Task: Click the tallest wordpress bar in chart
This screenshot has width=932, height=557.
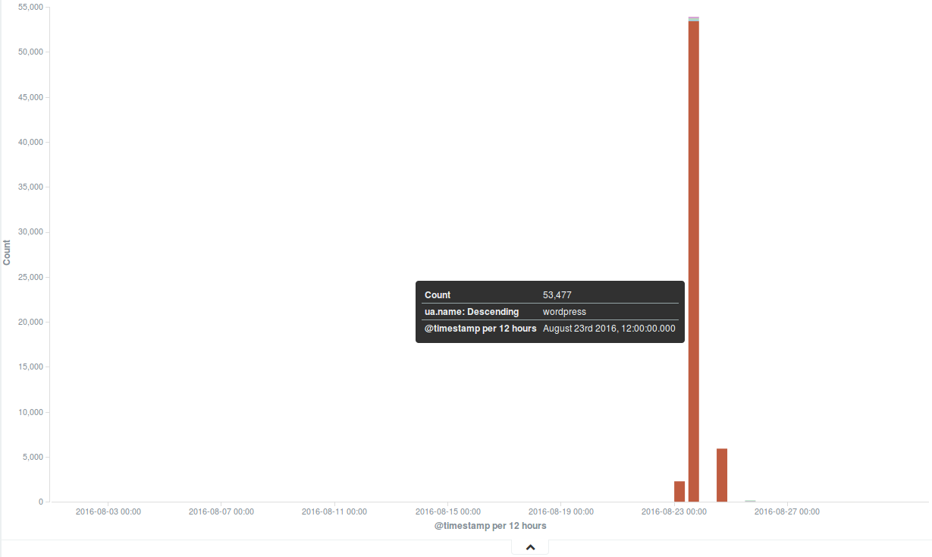Action: click(693, 258)
